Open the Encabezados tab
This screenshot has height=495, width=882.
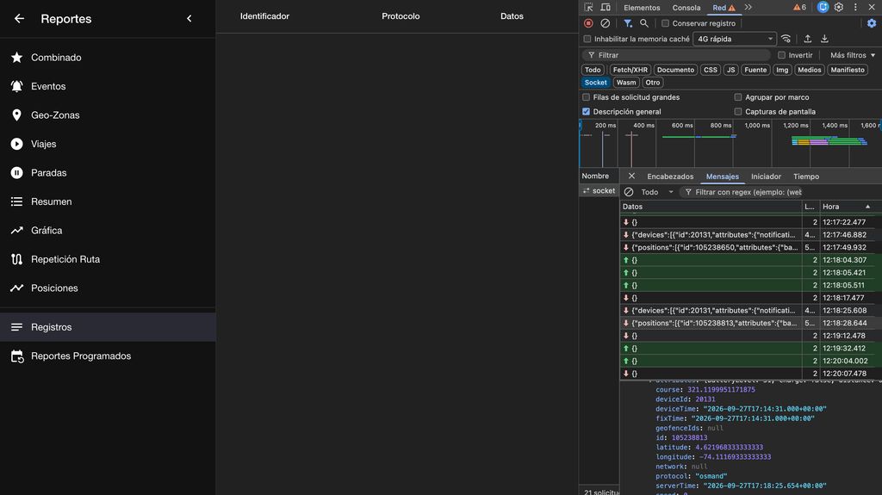[670, 176]
